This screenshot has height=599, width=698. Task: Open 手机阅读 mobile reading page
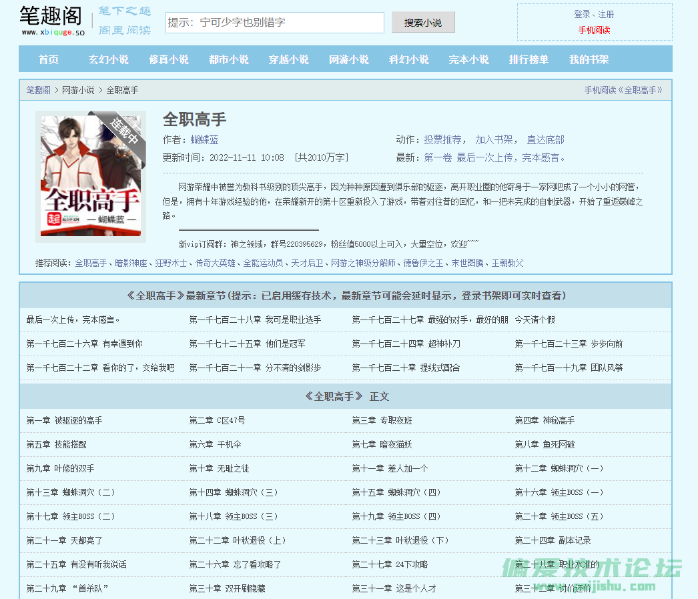click(x=595, y=30)
